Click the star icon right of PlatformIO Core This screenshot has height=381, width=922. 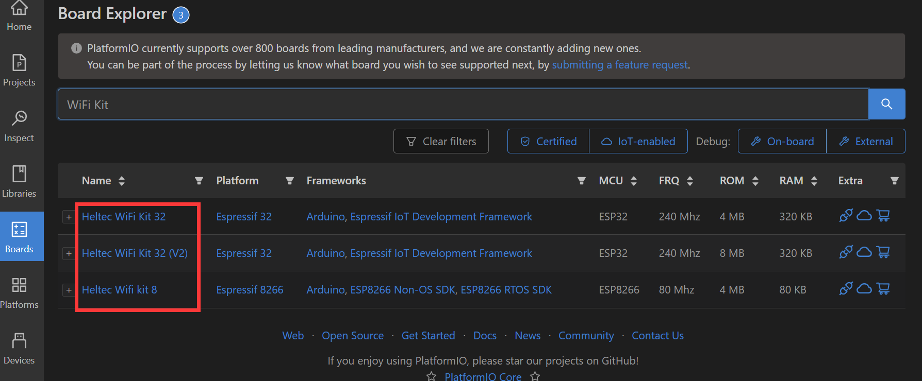[535, 376]
